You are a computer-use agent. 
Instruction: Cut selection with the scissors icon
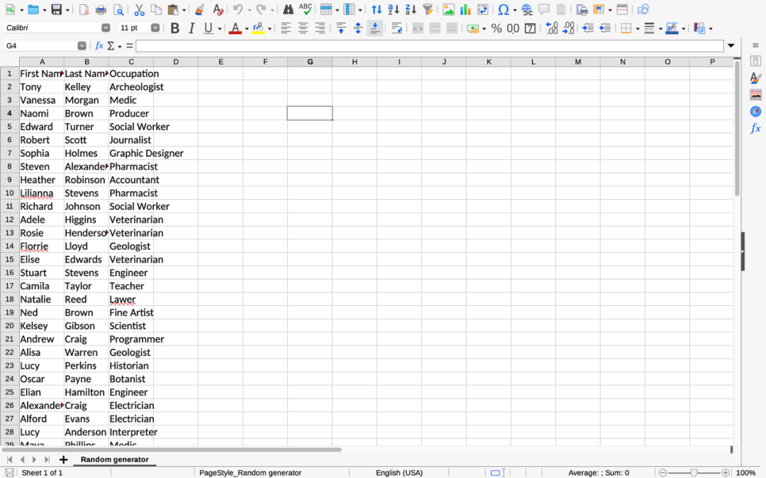tap(139, 9)
